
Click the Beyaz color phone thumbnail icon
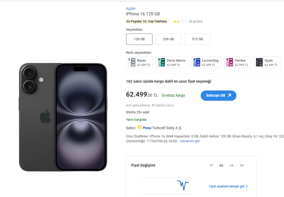132,62
